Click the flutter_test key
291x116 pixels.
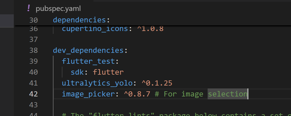pyautogui.click(x=88, y=61)
